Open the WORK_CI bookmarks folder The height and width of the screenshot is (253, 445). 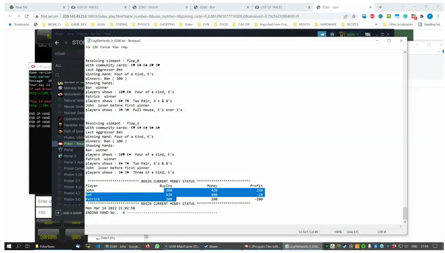51,25
